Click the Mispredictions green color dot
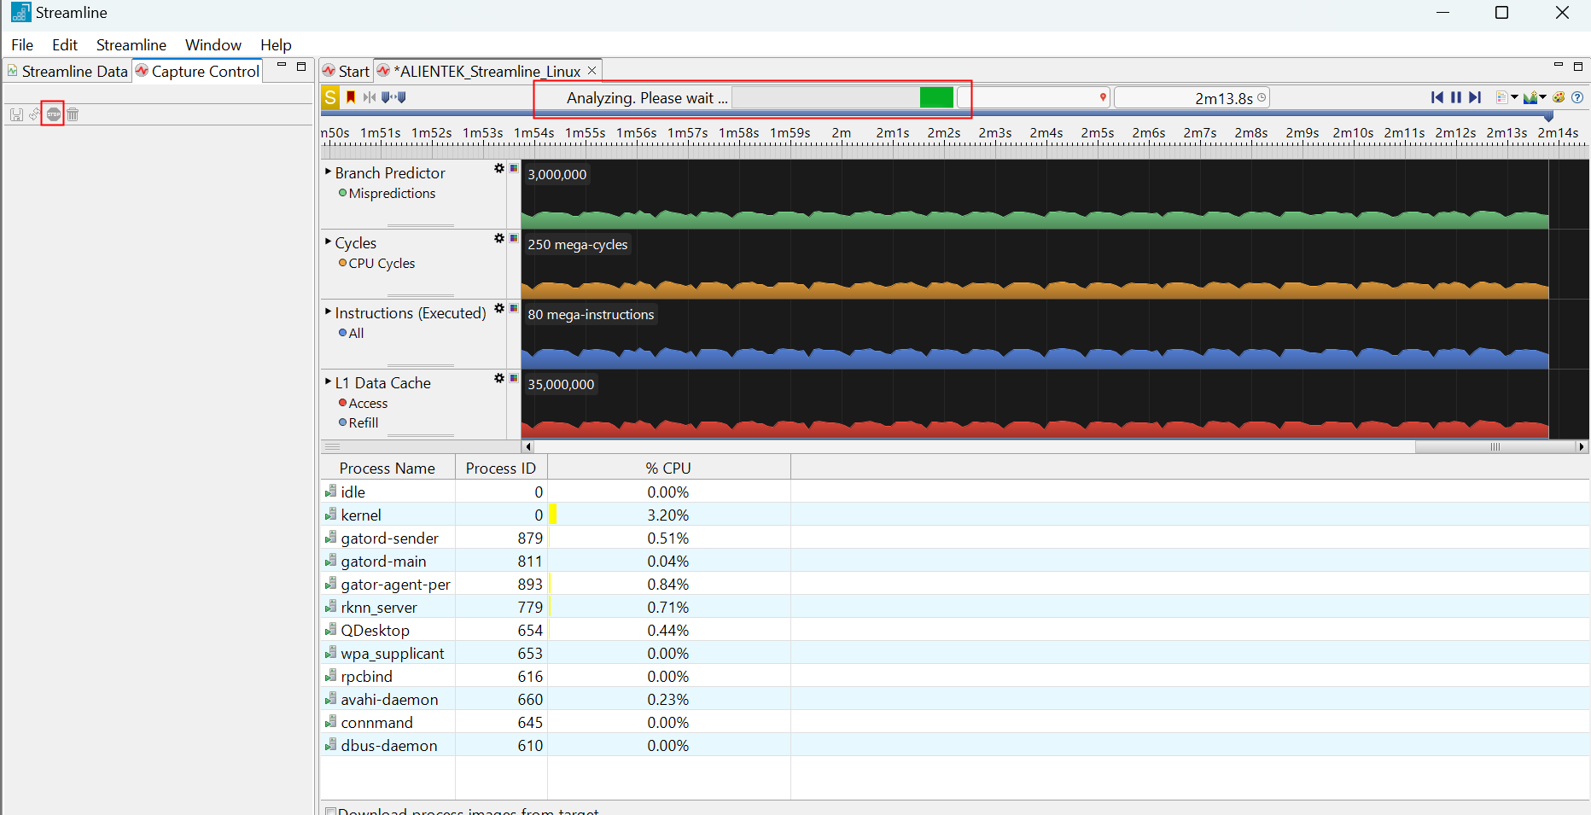The height and width of the screenshot is (815, 1591). [342, 194]
